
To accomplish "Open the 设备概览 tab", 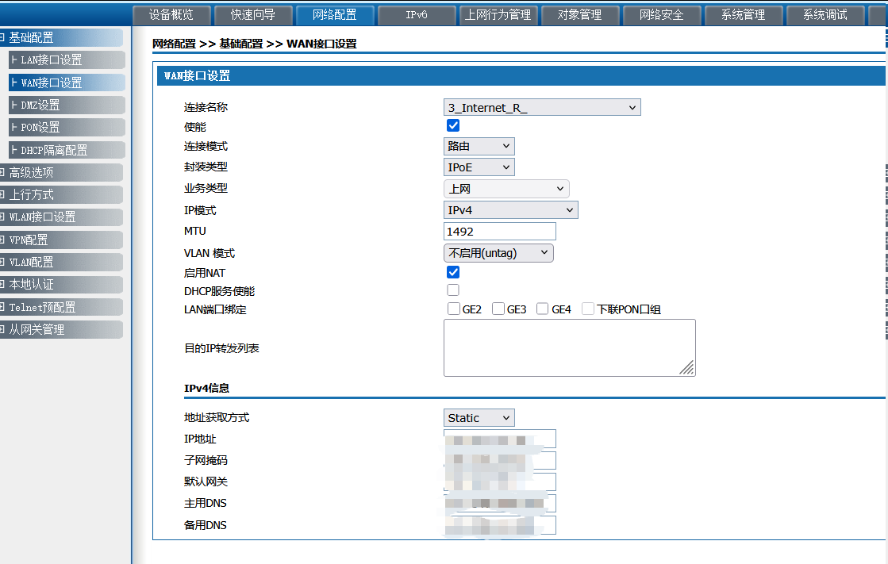I will [171, 15].
